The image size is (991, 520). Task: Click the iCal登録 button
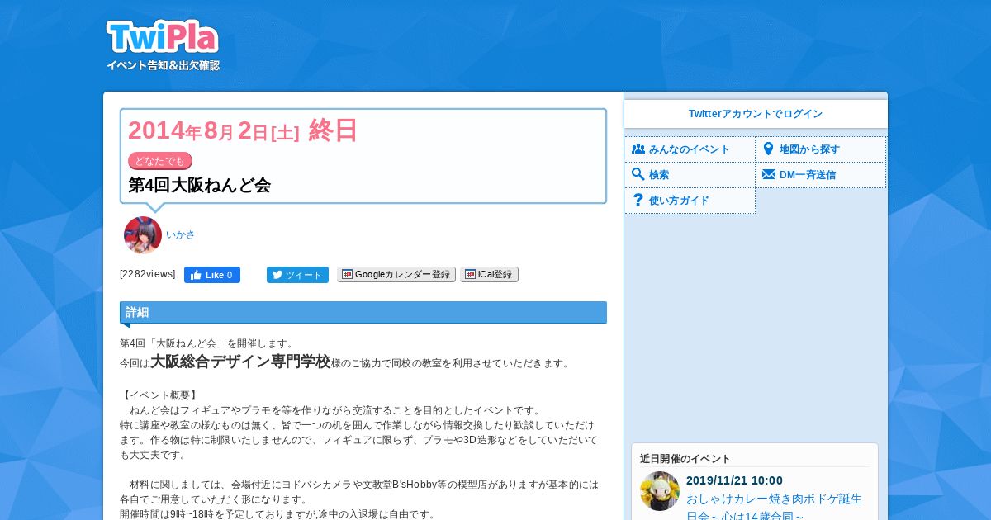(x=489, y=274)
